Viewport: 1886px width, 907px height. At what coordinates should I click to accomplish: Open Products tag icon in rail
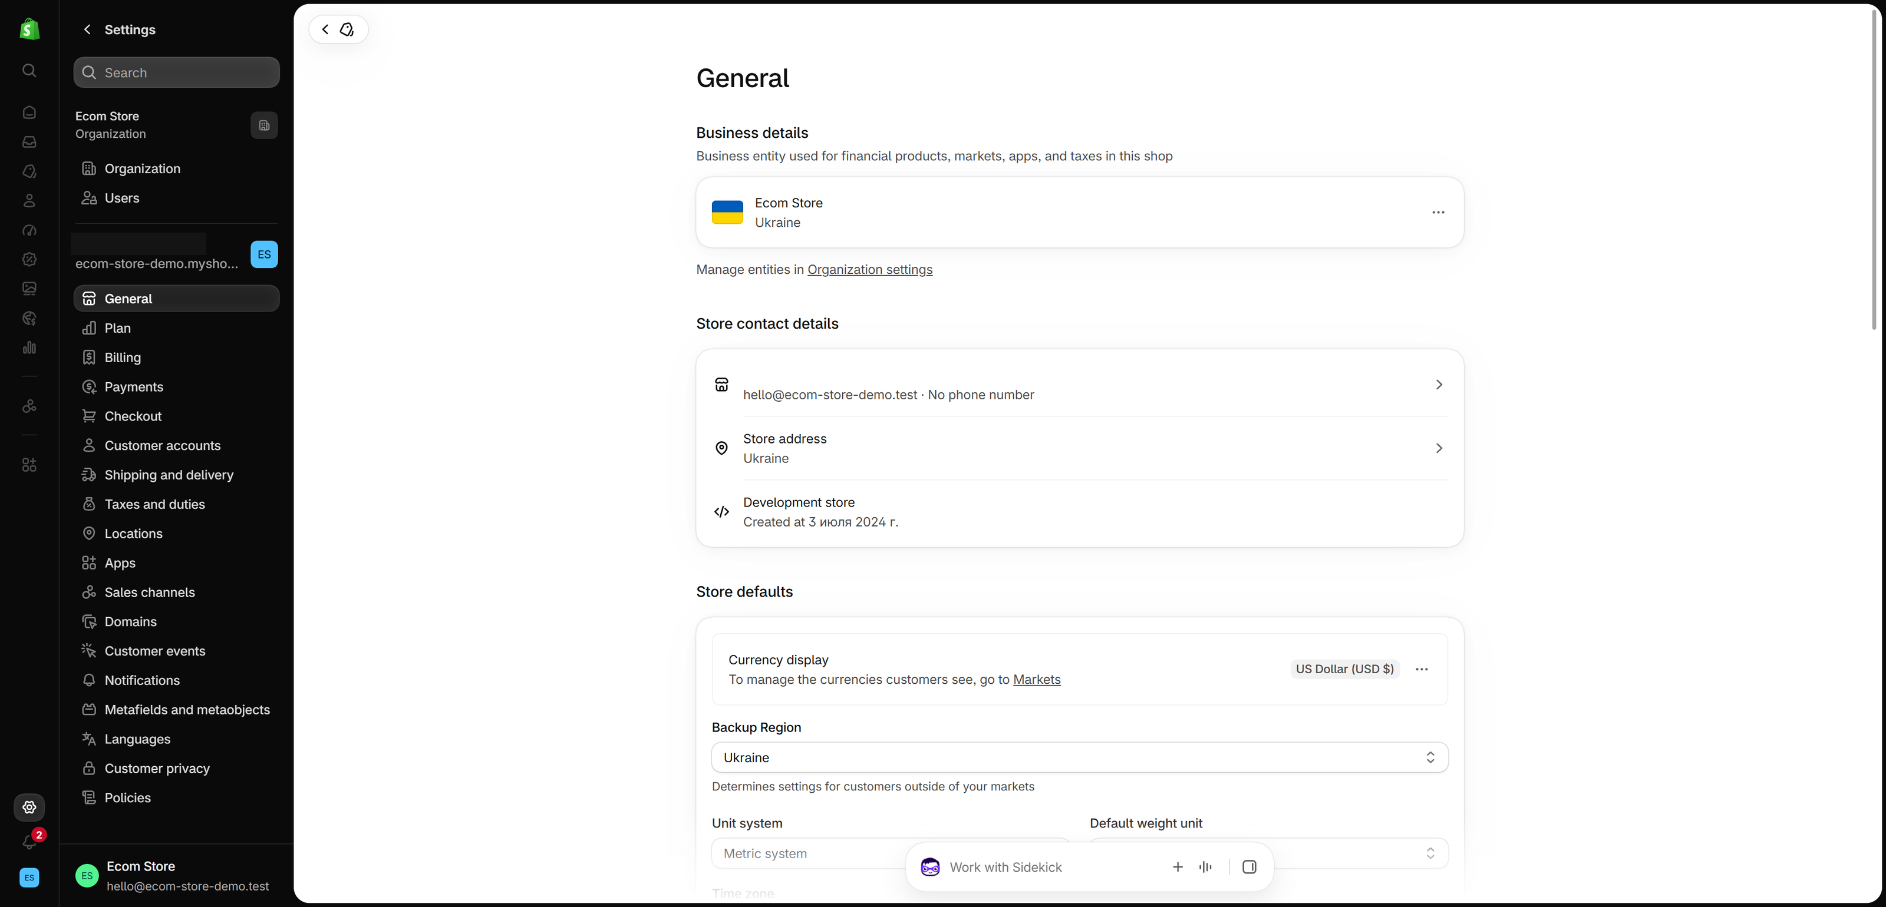point(29,171)
